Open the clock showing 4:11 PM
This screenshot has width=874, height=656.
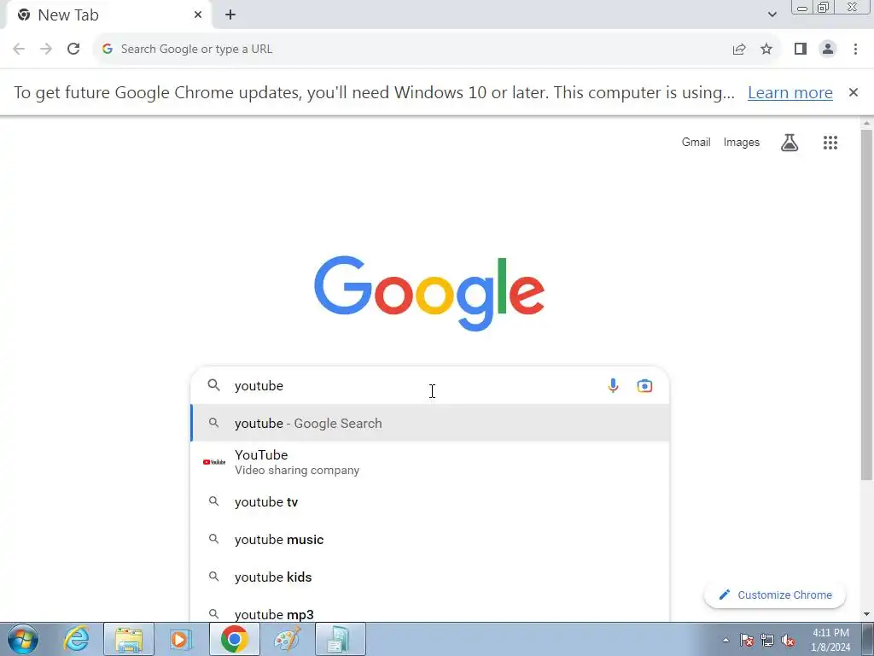[830, 640]
